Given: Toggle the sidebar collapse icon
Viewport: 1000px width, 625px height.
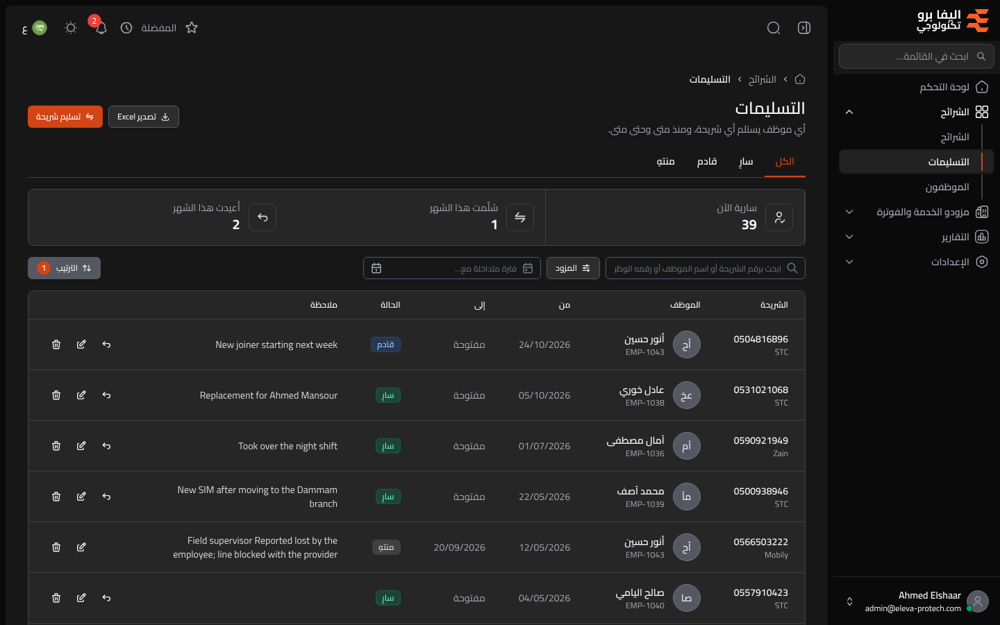Looking at the screenshot, I should click(804, 28).
